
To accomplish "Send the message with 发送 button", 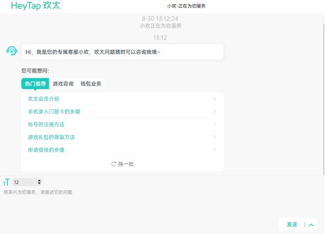I will click(292, 224).
